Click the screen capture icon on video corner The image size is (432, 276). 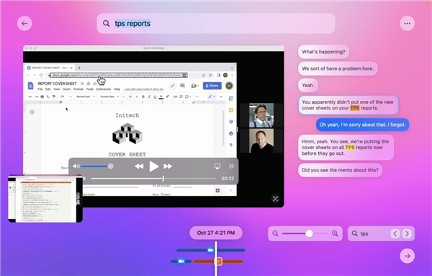point(275,199)
